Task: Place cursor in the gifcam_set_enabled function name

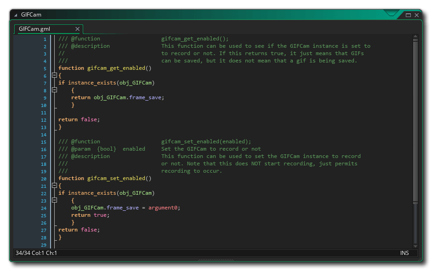Action: click(x=116, y=178)
